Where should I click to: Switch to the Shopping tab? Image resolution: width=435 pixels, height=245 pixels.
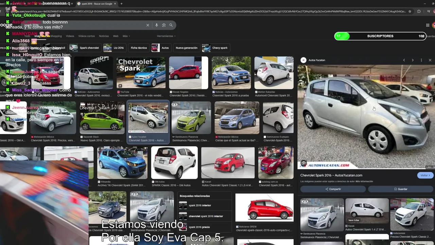pos(56,36)
